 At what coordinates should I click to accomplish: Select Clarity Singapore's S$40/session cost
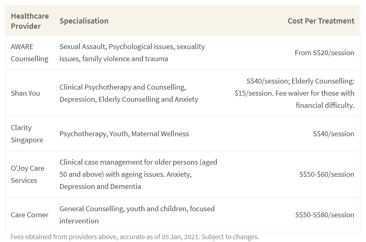point(334,134)
